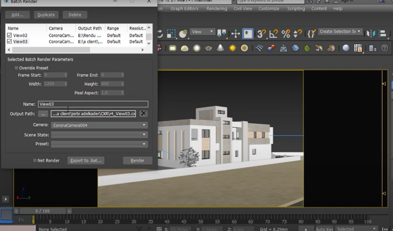Activate the Select and Manipulate tool
The image size is (393, 231).
tap(236, 34)
